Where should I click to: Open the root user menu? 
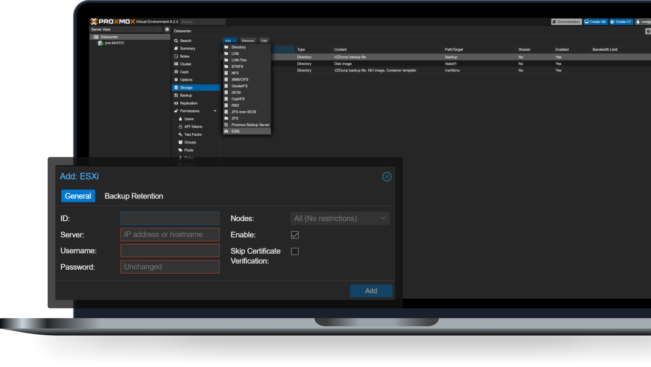pos(643,22)
